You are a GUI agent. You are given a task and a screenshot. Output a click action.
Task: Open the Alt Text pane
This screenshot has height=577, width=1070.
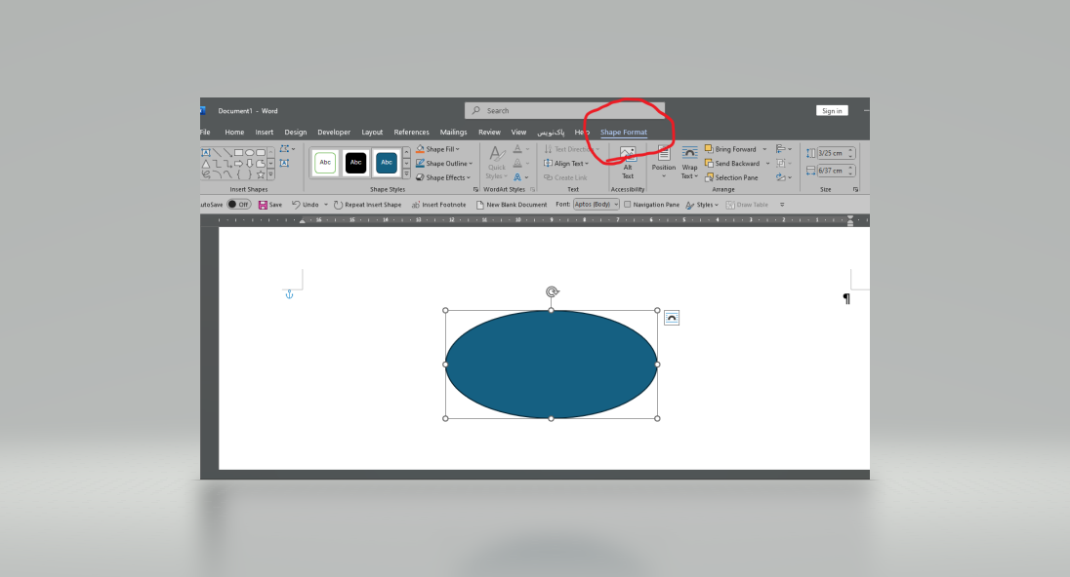click(627, 162)
